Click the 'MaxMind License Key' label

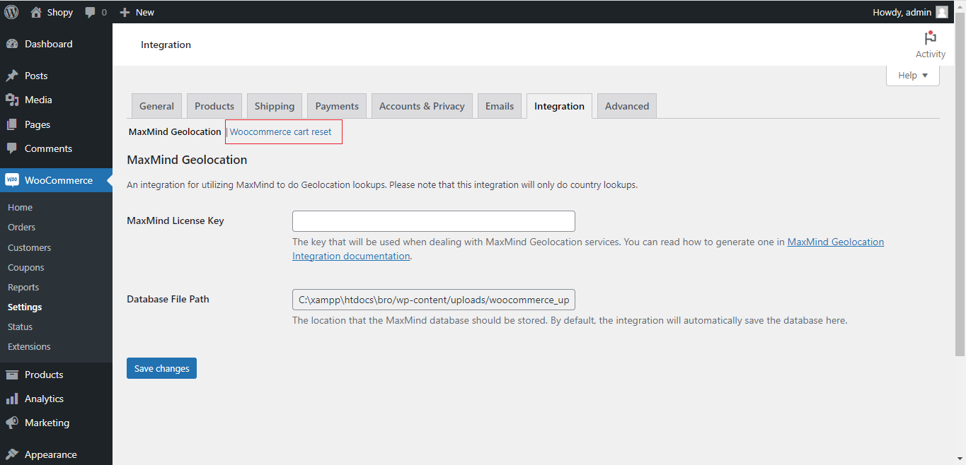click(176, 220)
